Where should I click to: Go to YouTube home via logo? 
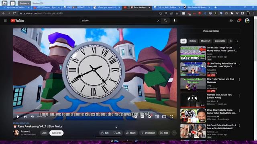coord(18,20)
